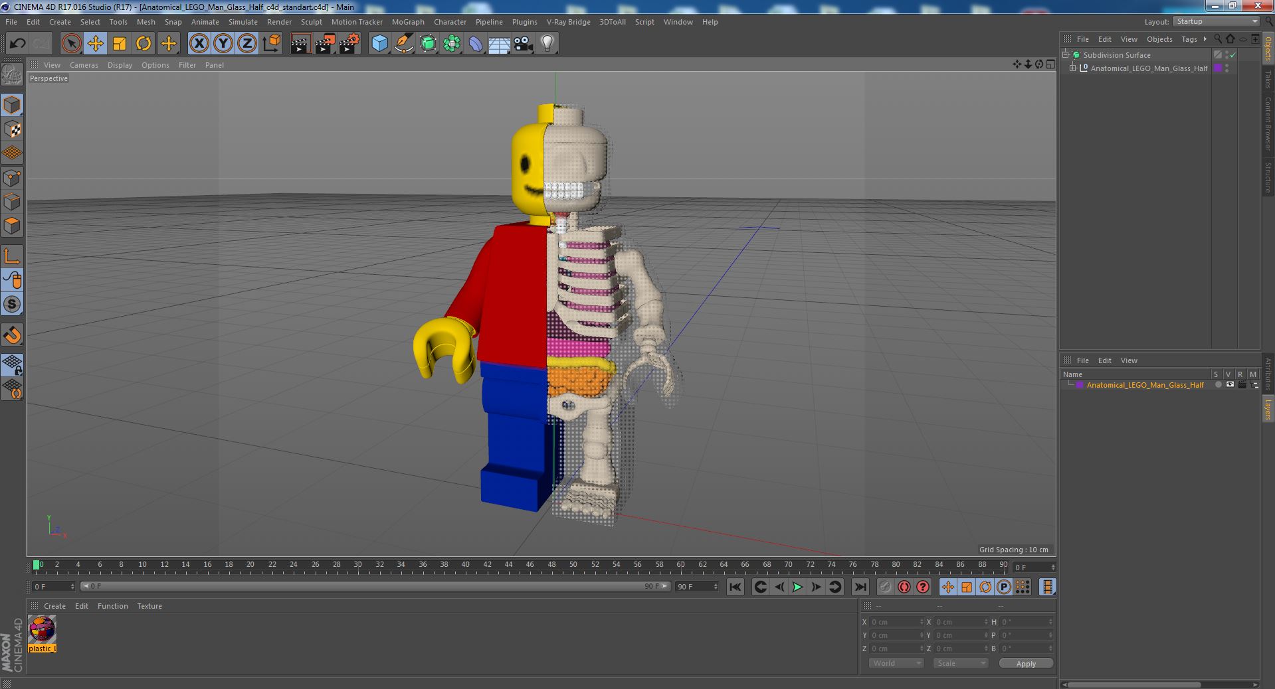Open the viewport Cameras menu
This screenshot has width=1275, height=689.
(x=84, y=65)
